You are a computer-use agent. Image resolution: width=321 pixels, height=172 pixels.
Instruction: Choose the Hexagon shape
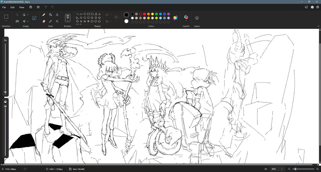[88, 18]
